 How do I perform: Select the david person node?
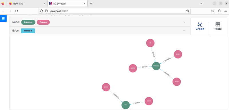(149, 101)
